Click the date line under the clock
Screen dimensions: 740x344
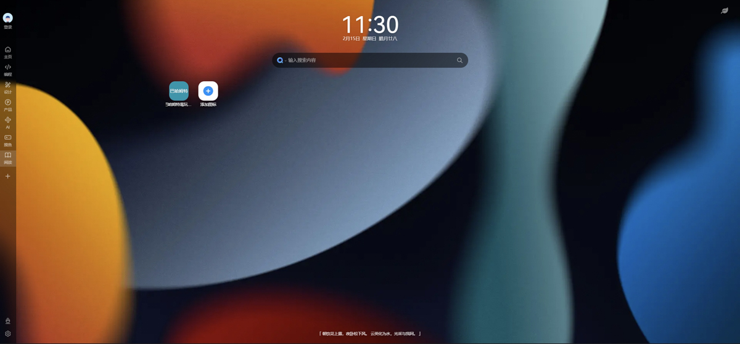coord(370,39)
